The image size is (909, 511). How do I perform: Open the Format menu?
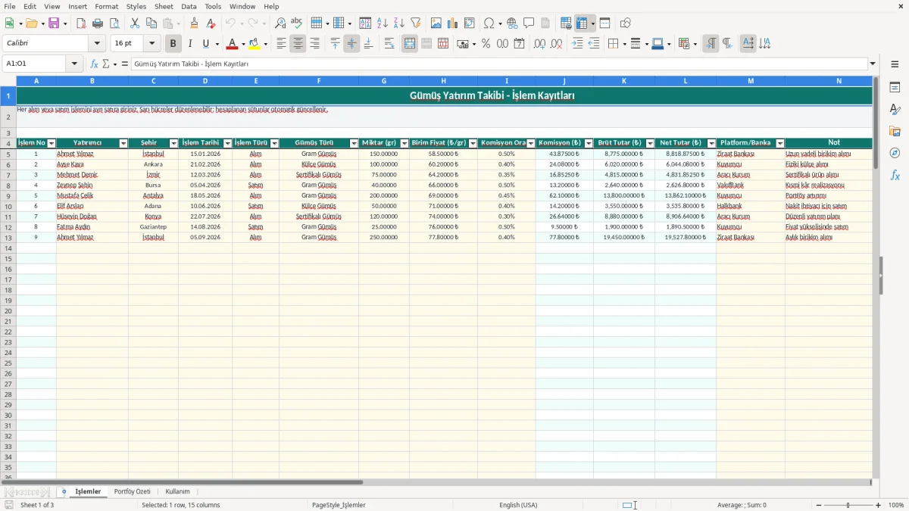pos(106,6)
